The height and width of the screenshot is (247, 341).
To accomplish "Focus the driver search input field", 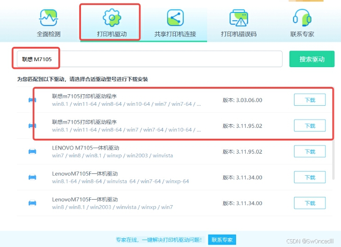I will [x=150, y=59].
